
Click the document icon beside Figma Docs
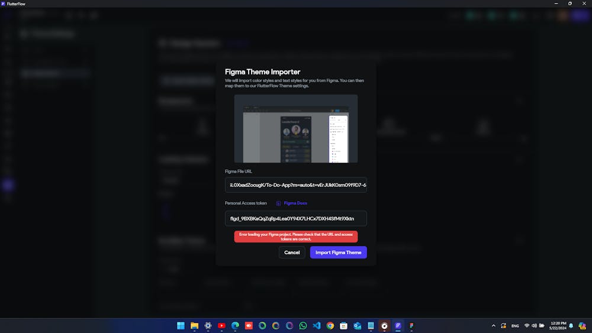pyautogui.click(x=279, y=203)
